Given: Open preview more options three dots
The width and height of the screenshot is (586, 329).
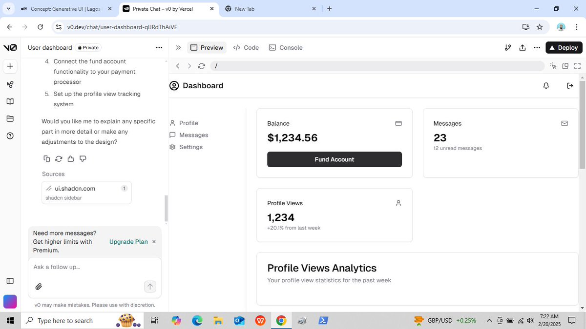Looking at the screenshot, I should point(537,48).
